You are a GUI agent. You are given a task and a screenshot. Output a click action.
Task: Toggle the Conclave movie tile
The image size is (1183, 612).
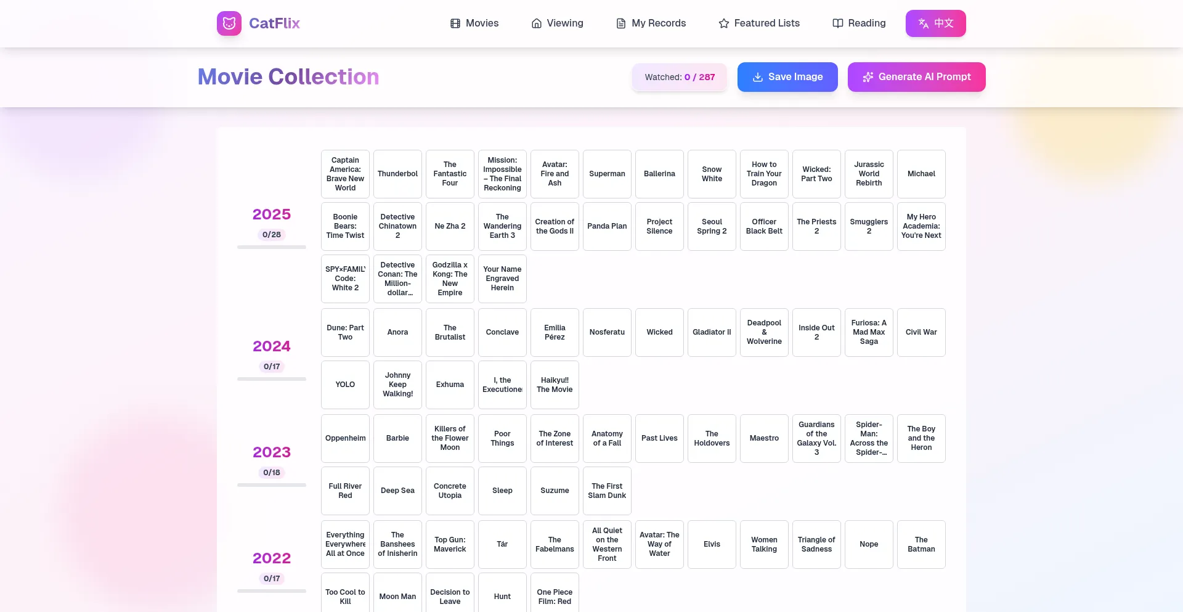(x=502, y=333)
